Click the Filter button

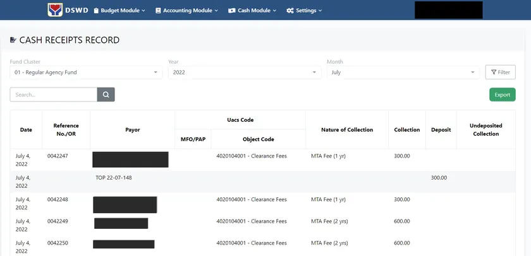501,73
